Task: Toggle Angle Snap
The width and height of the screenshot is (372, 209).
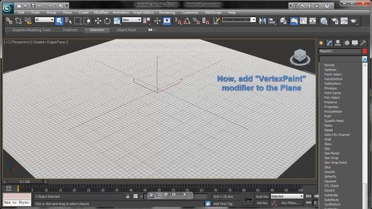Action: 187,21
